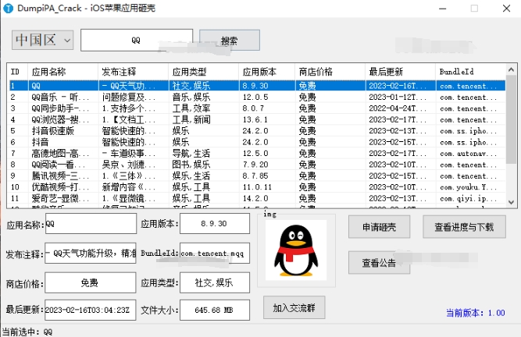Image resolution: width=521 pixels, height=337 pixels.
Task: Click the BundleId field com.tencent.mqq
Action: tap(215, 254)
